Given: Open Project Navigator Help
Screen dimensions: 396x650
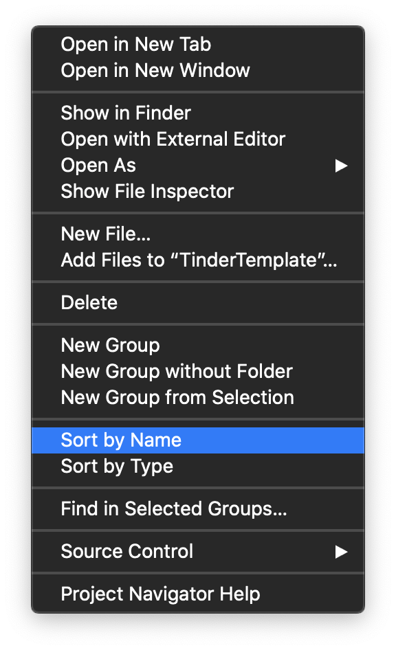Looking at the screenshot, I should click(198, 594).
